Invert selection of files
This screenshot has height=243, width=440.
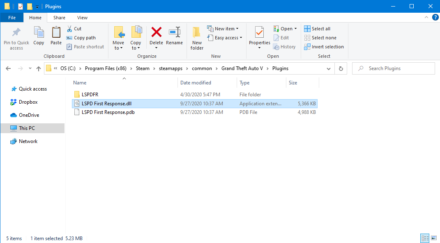click(324, 47)
